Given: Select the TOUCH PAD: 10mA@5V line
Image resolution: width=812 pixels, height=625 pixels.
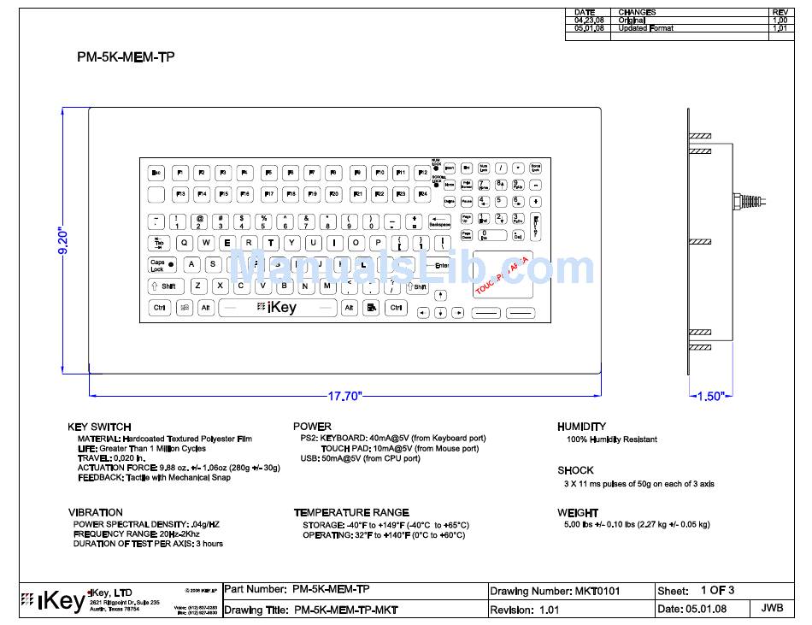Looking at the screenshot, I should [x=400, y=448].
